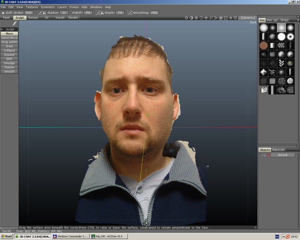Toggle the lock icon next to Radius
The width and height of the screenshot is (300, 240).
(45, 13)
